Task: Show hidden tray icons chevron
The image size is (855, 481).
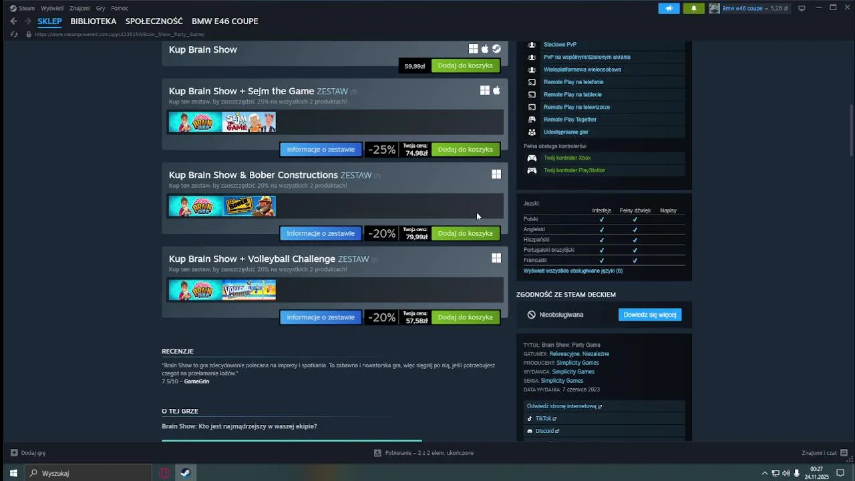Action: point(765,473)
